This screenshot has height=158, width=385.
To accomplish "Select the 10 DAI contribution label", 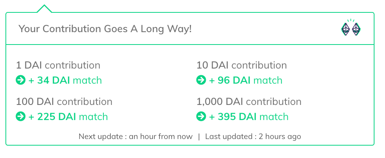I will (241, 65).
